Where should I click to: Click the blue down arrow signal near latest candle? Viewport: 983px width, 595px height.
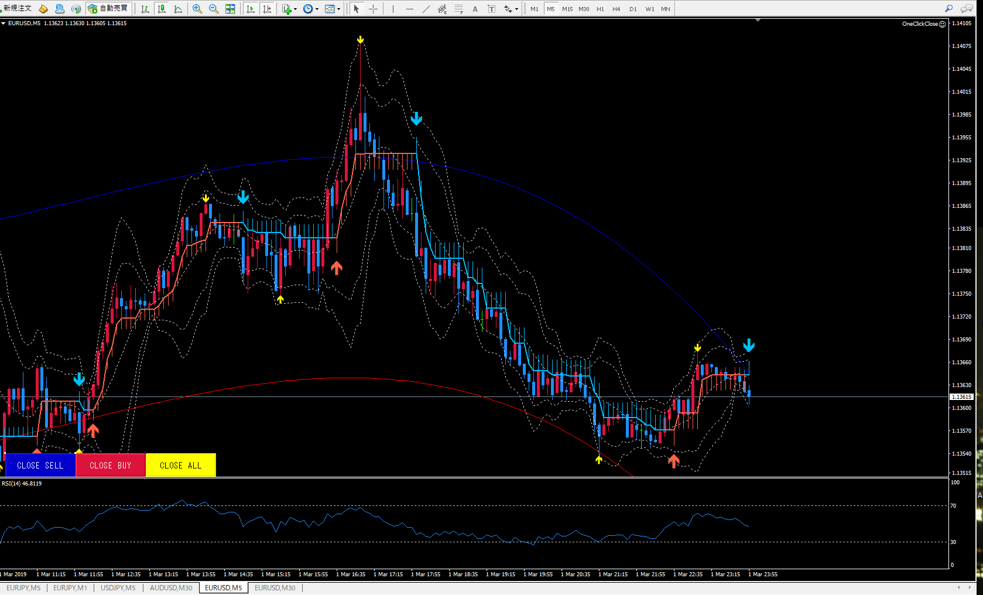point(749,345)
